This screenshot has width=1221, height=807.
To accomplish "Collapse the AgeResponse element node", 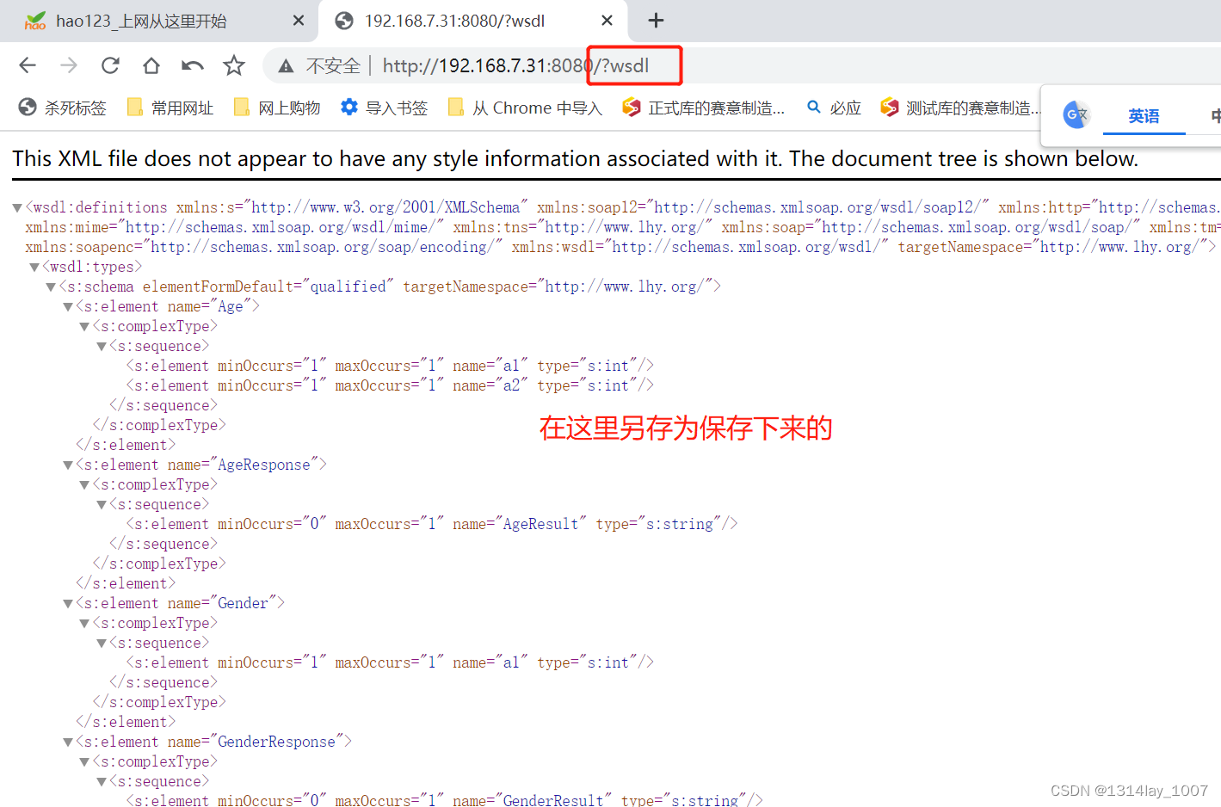I will pyautogui.click(x=68, y=465).
